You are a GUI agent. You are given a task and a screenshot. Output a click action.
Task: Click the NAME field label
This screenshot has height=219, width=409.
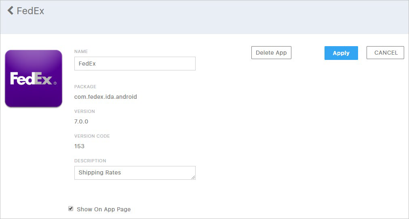click(x=81, y=51)
